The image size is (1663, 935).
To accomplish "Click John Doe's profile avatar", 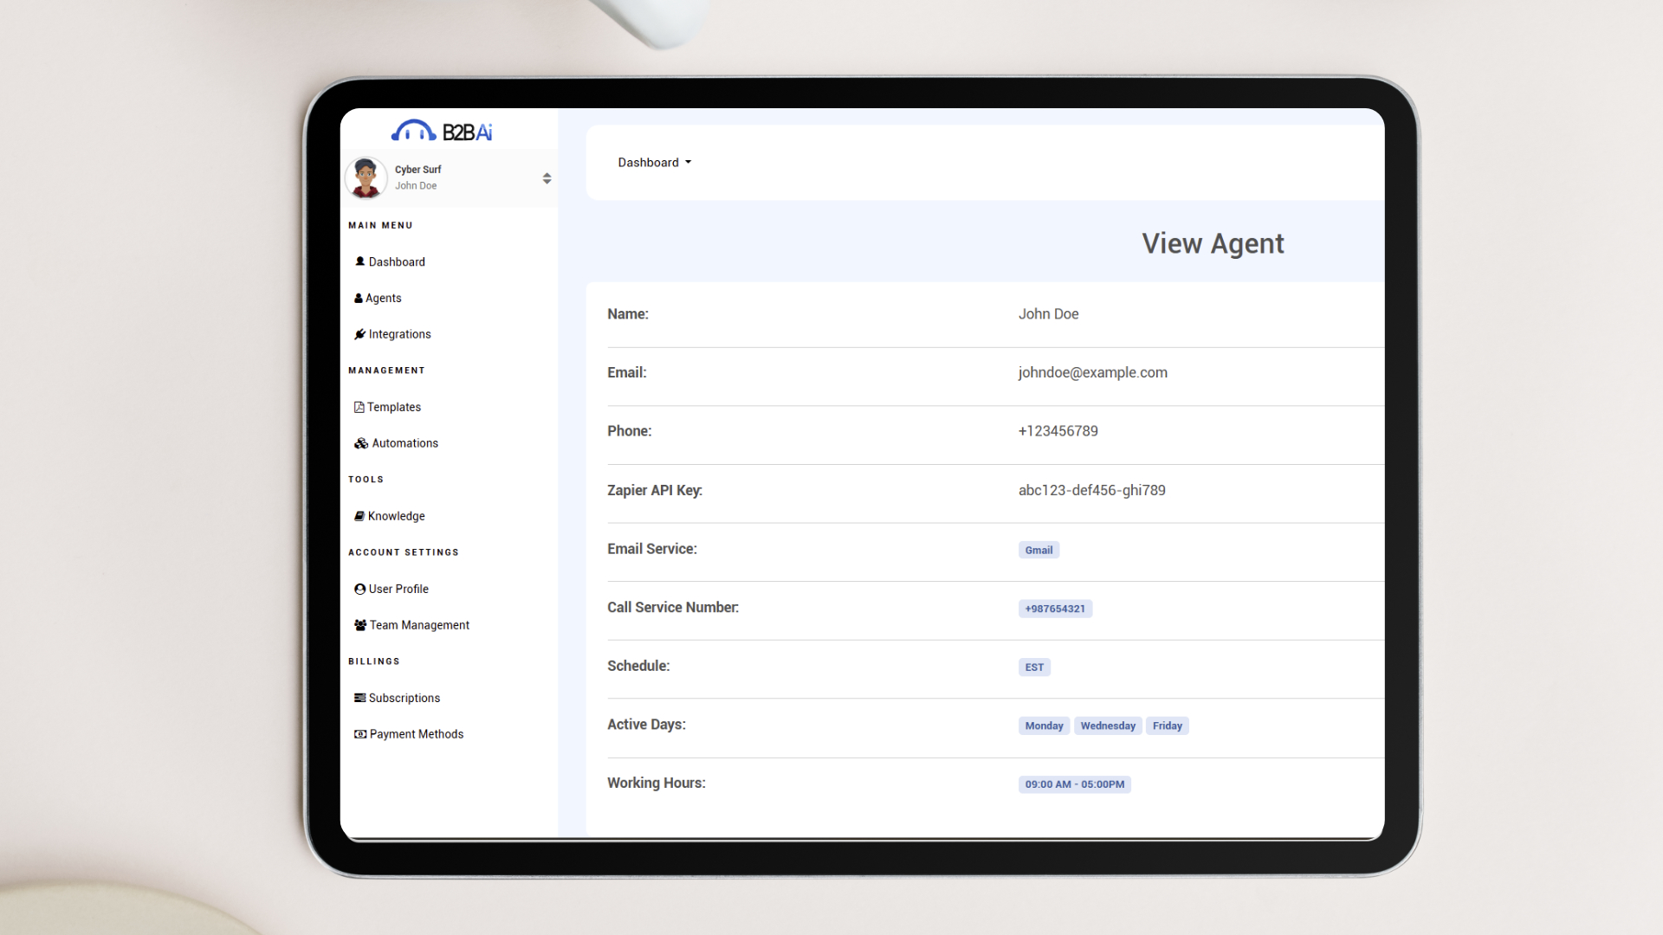I will (366, 177).
